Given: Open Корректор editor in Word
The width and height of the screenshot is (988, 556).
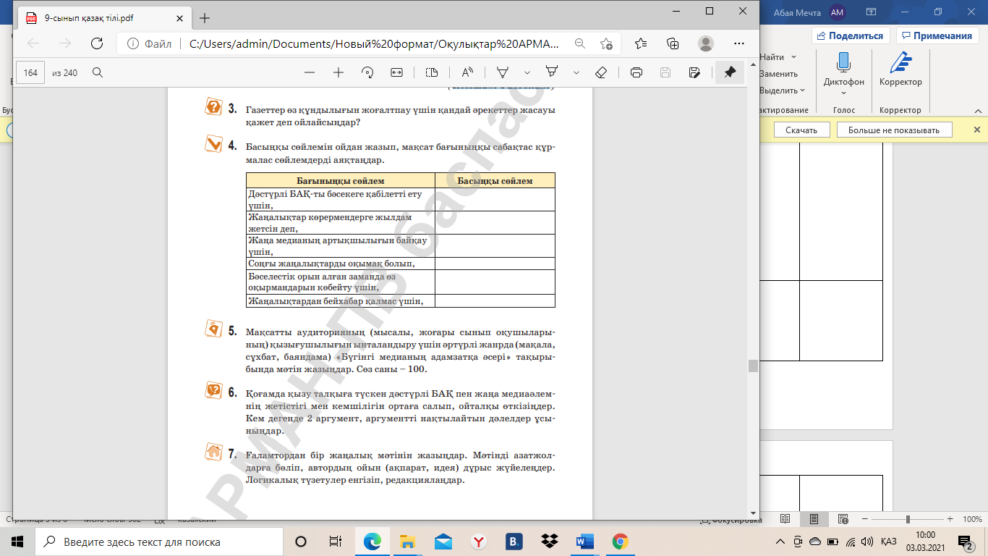Looking at the screenshot, I should (x=900, y=69).
